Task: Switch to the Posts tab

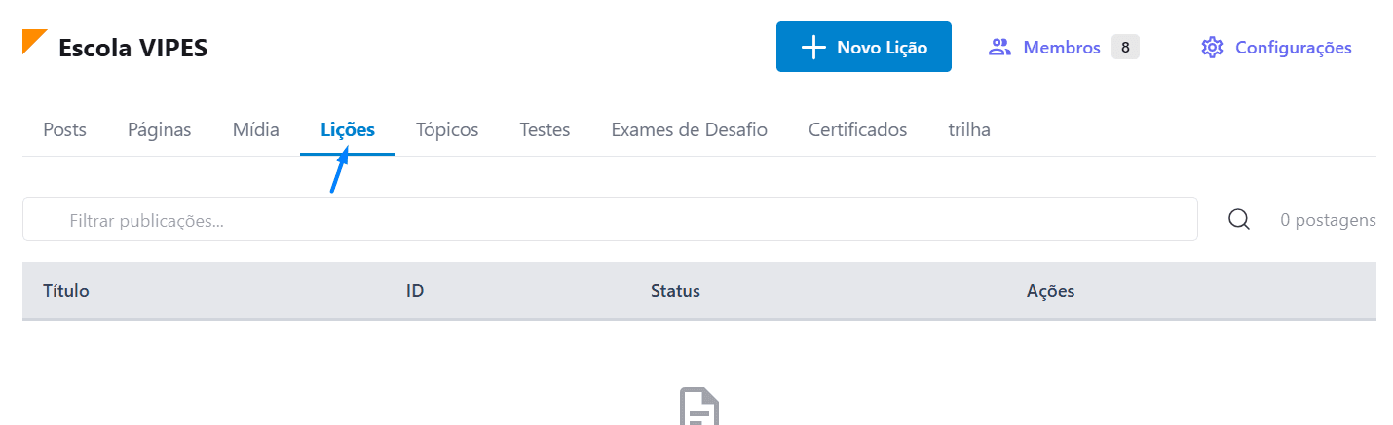Action: (64, 129)
